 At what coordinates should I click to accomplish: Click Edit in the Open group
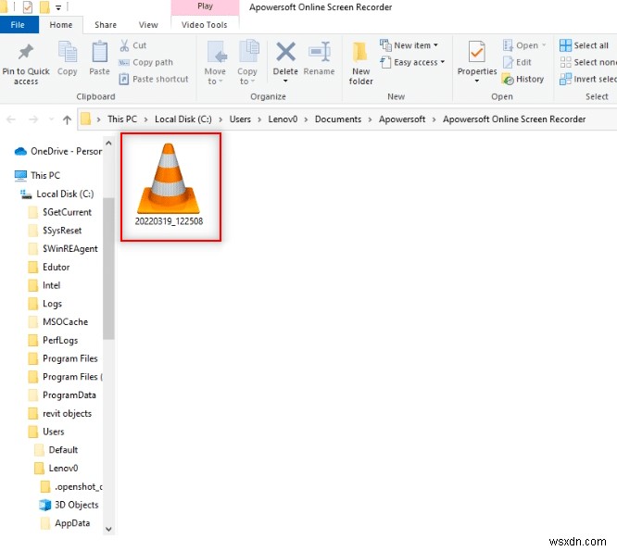click(517, 62)
